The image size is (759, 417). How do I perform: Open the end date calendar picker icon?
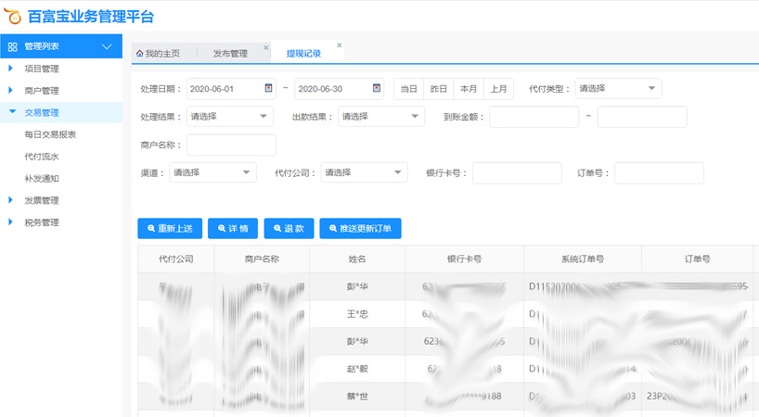(377, 88)
